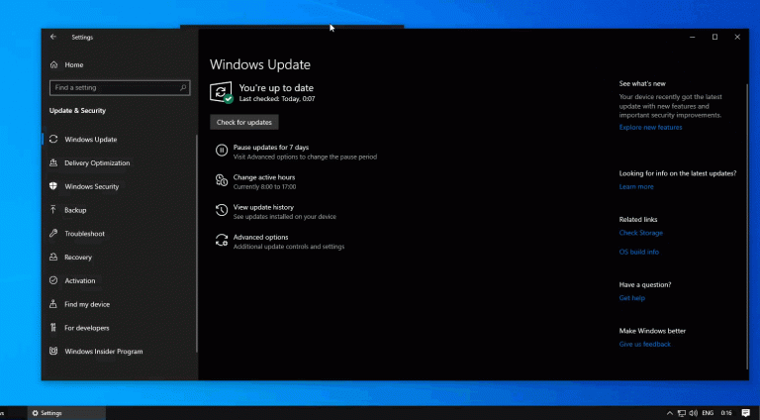Click the Update & Security heading
The image size is (760, 420).
pyautogui.click(x=77, y=111)
